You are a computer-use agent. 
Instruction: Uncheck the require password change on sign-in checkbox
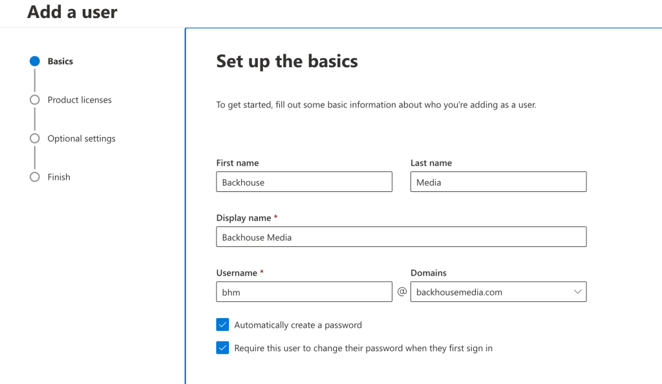[223, 348]
